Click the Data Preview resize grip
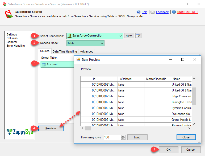This screenshot has height=156, width=205. click(199, 142)
